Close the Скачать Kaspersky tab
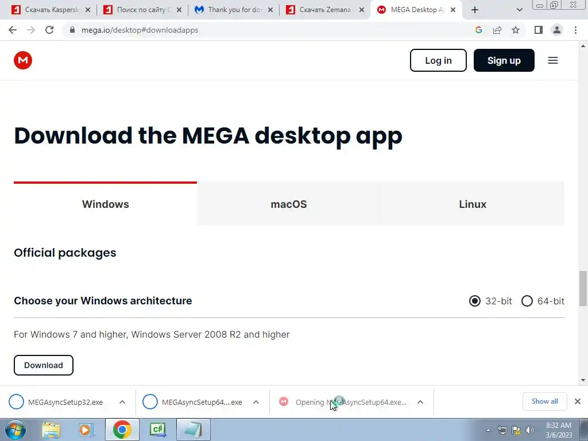 coord(88,10)
